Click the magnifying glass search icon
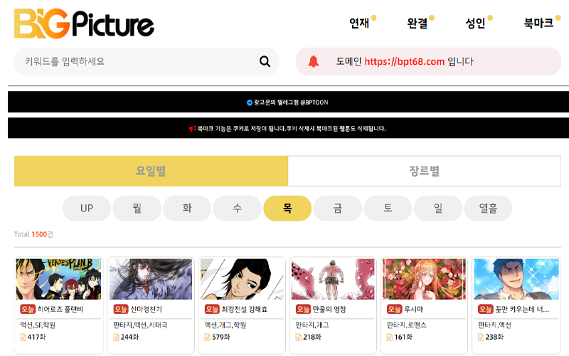The image size is (569, 356). [265, 61]
